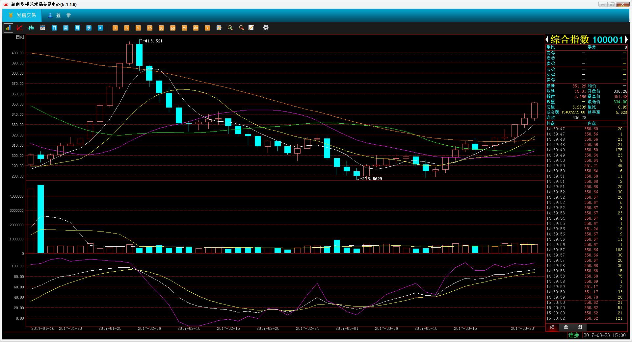Click the 买① row label
This screenshot has width=632, height=342.
pos(551,69)
